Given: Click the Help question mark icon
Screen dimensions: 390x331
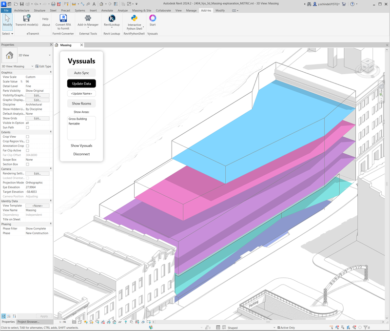Looking at the screenshot, I should pos(352,4).
